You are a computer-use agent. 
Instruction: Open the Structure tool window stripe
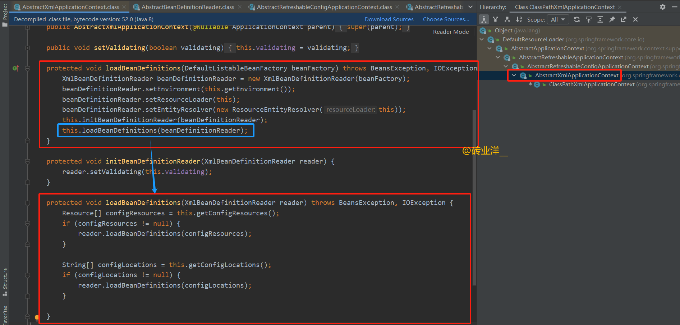pyautogui.click(x=5, y=282)
